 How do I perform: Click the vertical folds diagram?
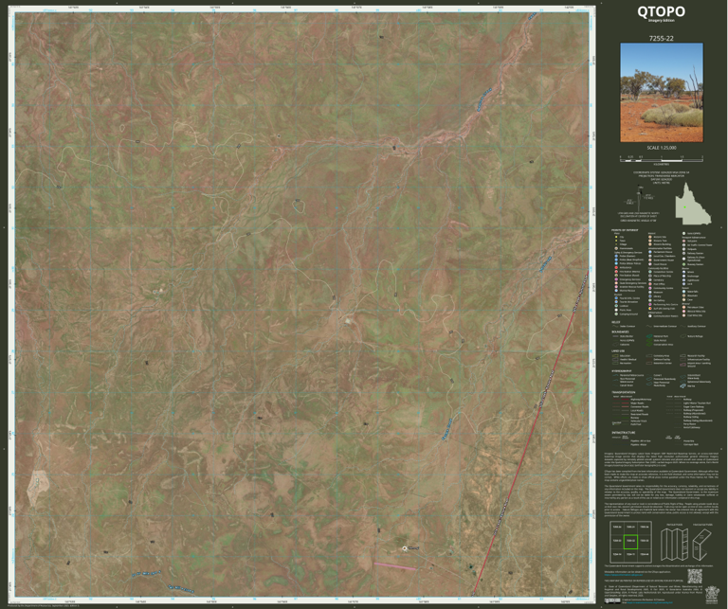click(674, 545)
